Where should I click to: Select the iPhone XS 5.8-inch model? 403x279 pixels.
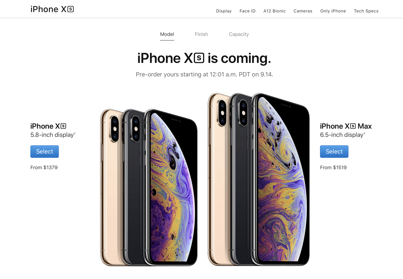pos(45,151)
